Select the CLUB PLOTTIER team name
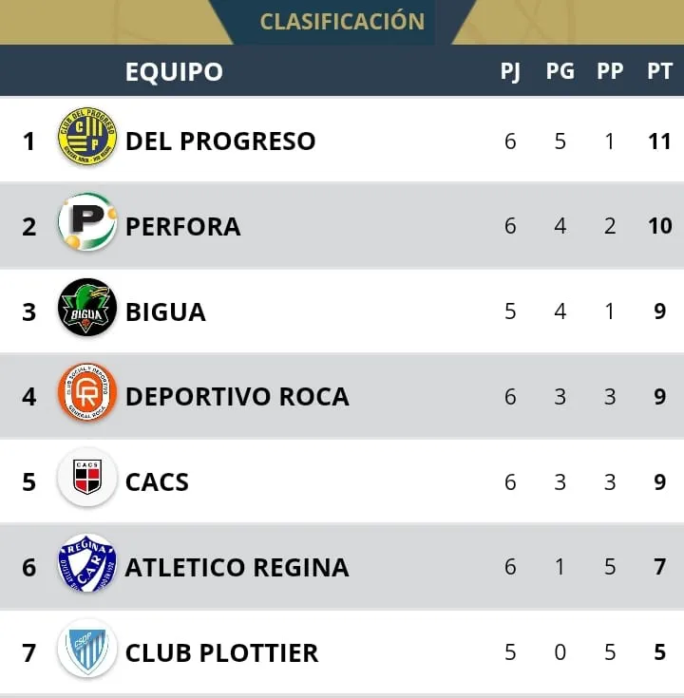684x698 pixels. tap(221, 653)
